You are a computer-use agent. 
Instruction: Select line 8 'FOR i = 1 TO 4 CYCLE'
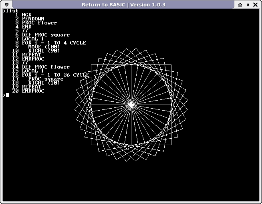(x=50, y=43)
